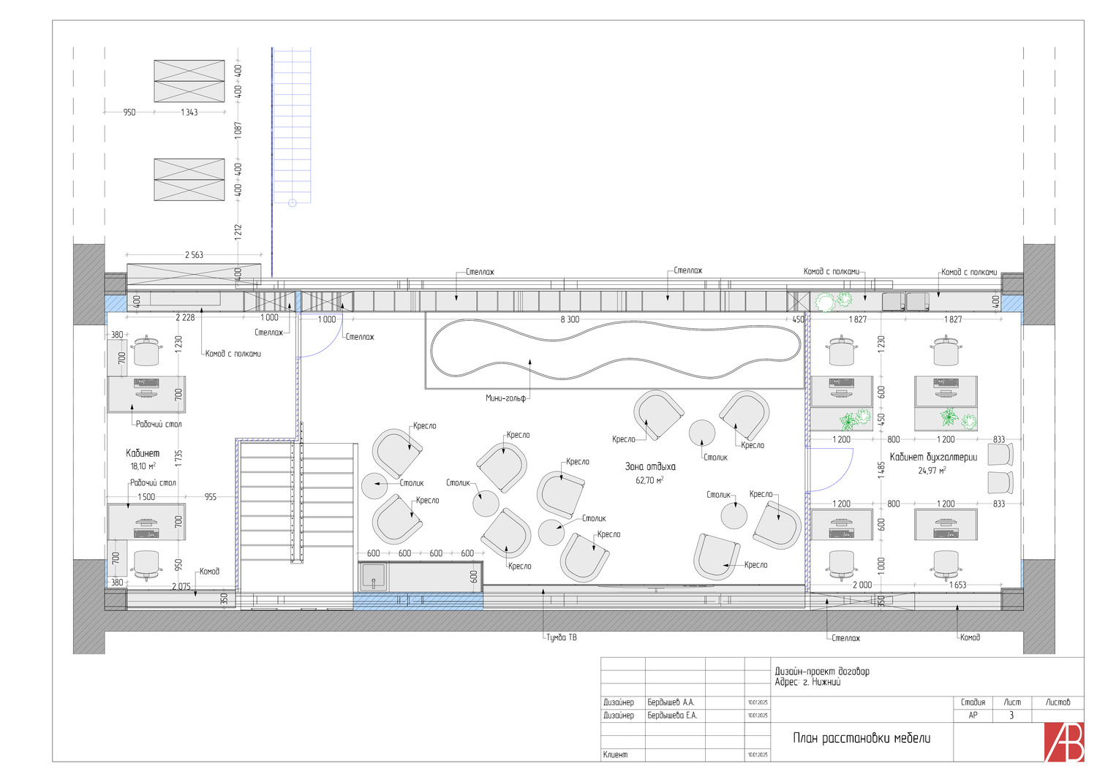Select the 8 300 dimension value

tap(570, 319)
